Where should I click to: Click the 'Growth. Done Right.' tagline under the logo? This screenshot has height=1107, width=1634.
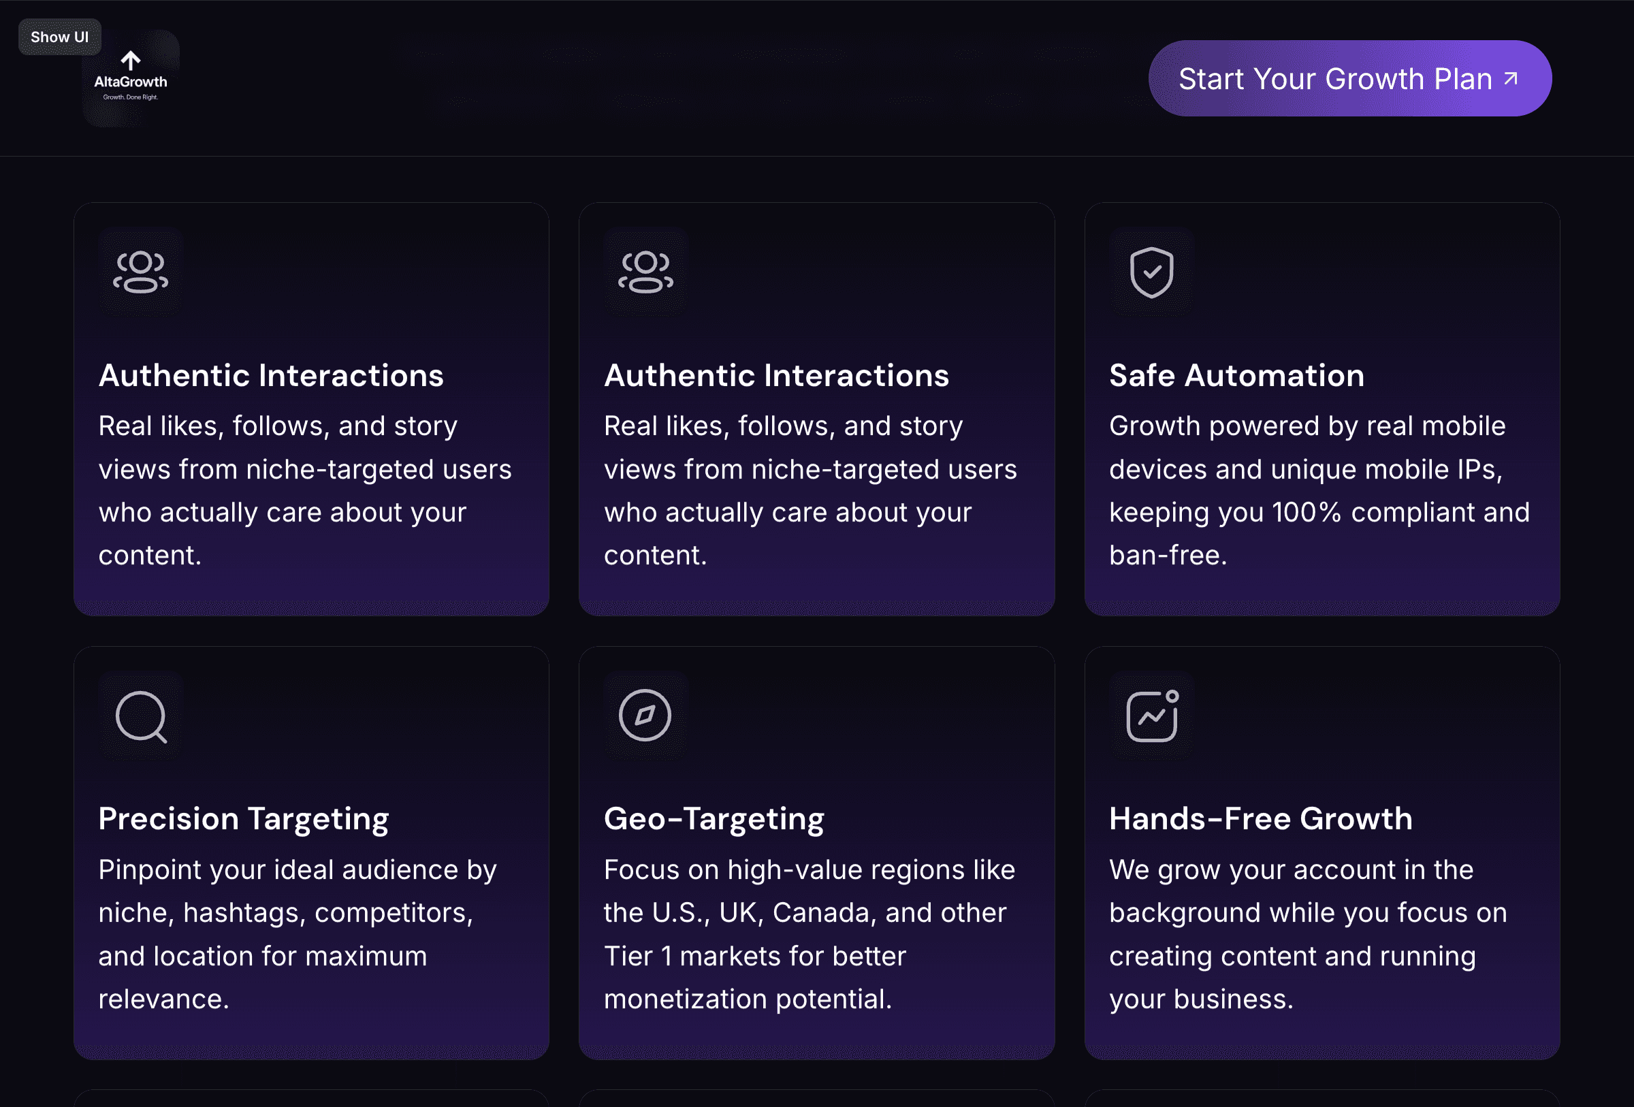tap(131, 98)
